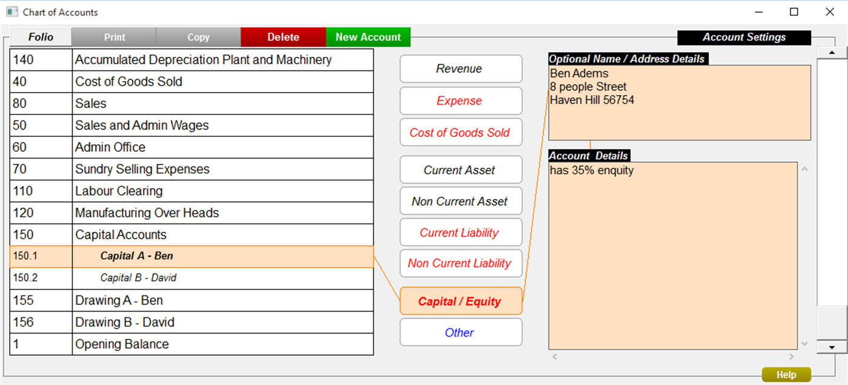Set account type to Other
The height and width of the screenshot is (385, 848).
coord(461,332)
